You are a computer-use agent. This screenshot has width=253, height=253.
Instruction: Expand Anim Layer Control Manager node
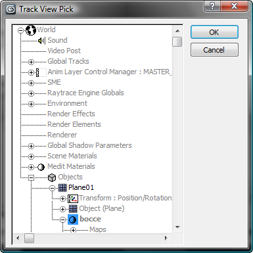point(31,72)
